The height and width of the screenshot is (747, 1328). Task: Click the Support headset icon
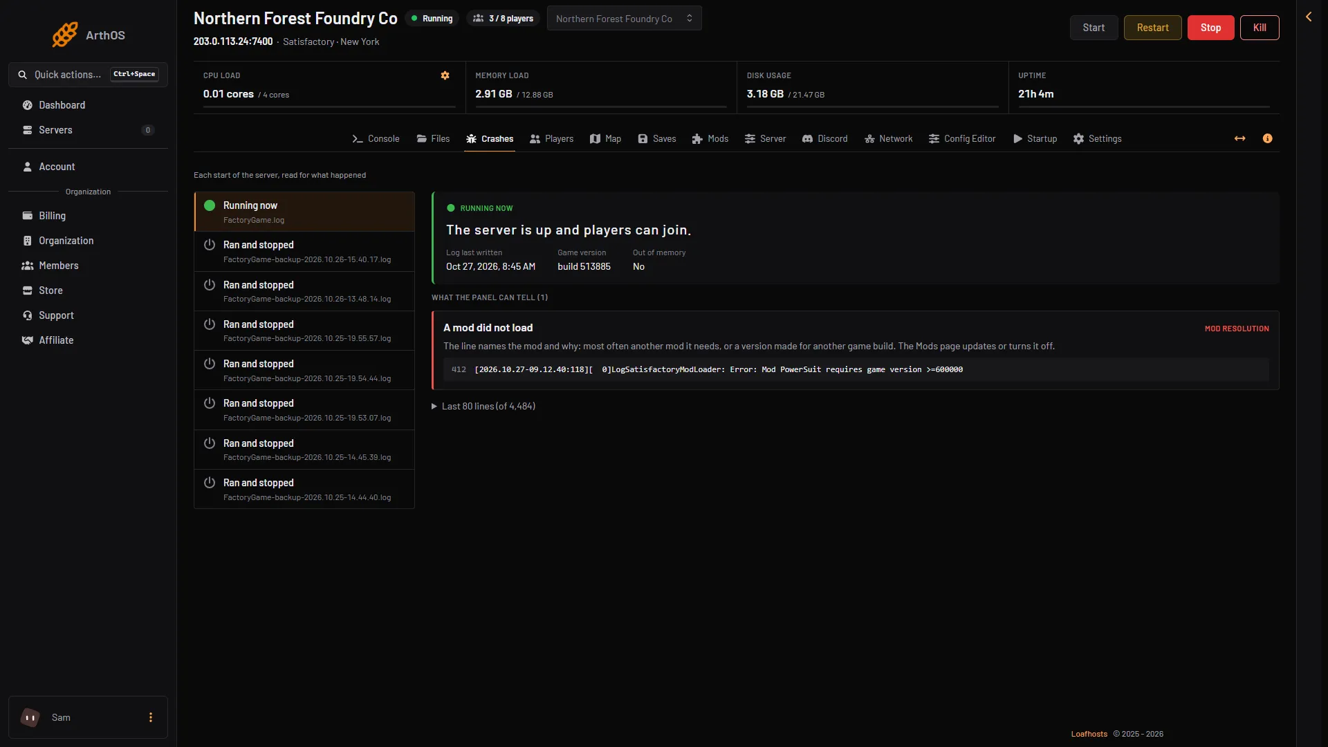pos(28,315)
